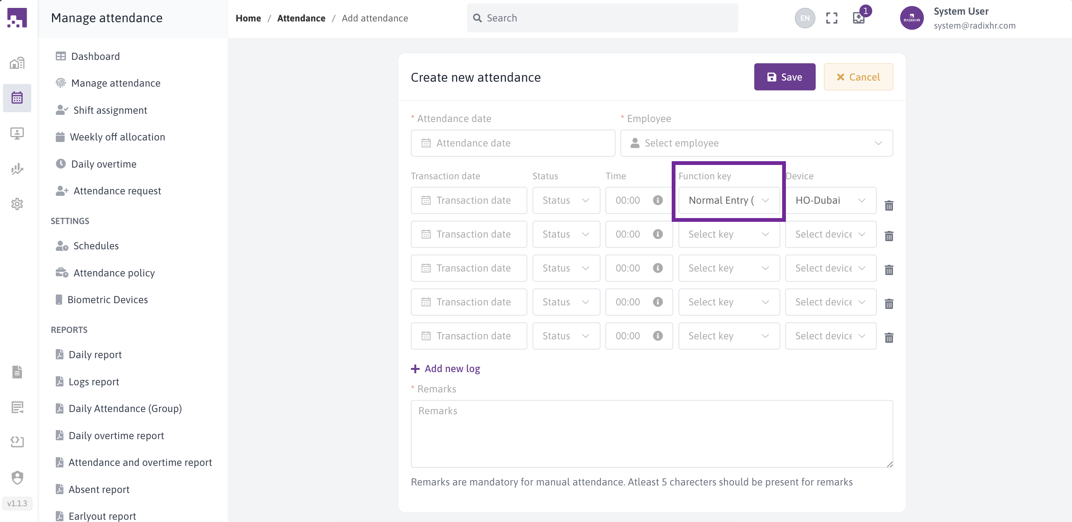
Task: Click the fullscreen toggle icon in header
Action: 831,18
